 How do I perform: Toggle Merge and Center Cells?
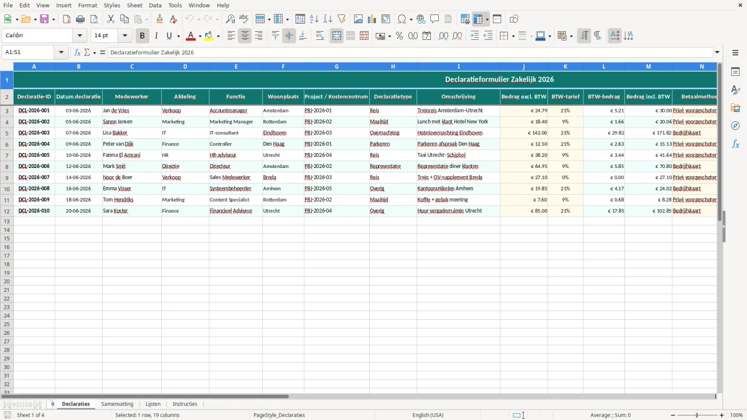click(x=337, y=36)
